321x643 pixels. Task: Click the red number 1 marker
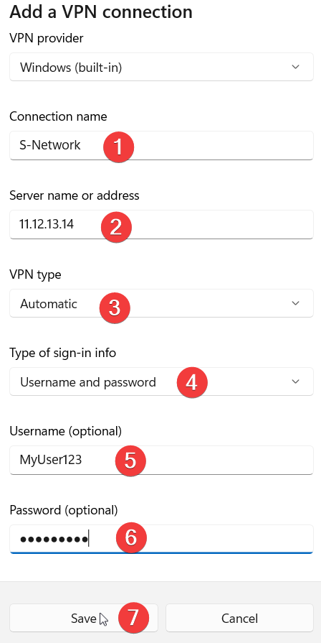(119, 147)
